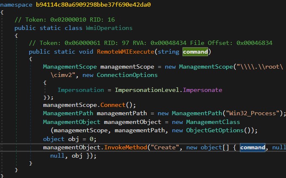The width and height of the screenshot is (286, 178).
Task: Click the 'managementScope' variable declaration
Action: click(127, 67)
